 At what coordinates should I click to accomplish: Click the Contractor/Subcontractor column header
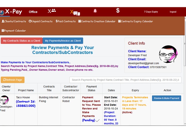coord(71,88)
